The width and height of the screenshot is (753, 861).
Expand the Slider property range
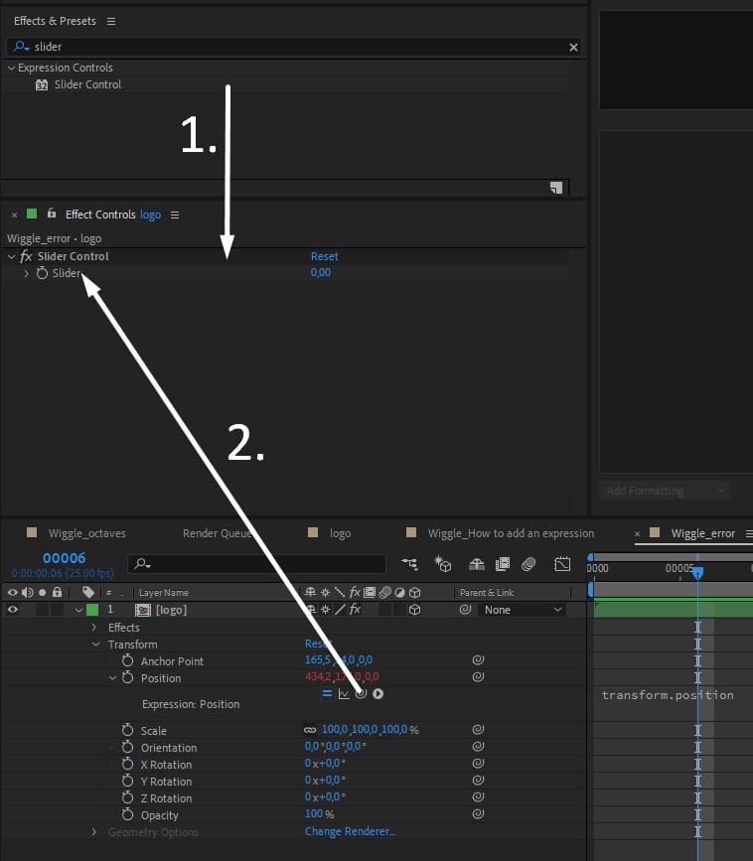26,273
